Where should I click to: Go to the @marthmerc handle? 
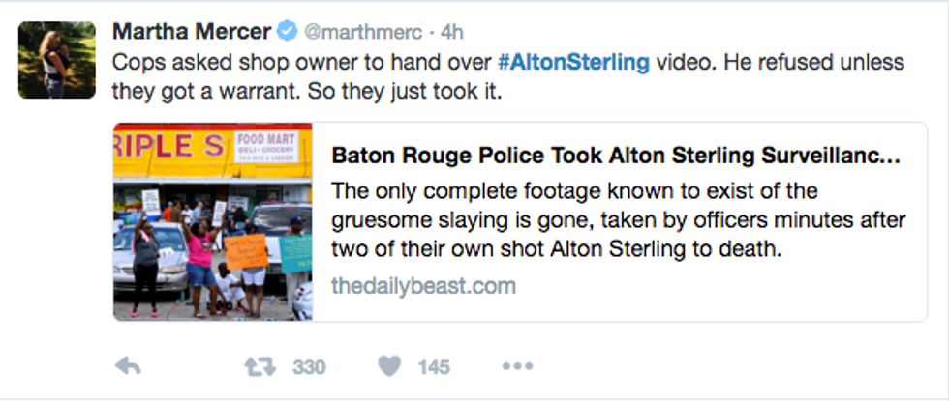pos(363,31)
